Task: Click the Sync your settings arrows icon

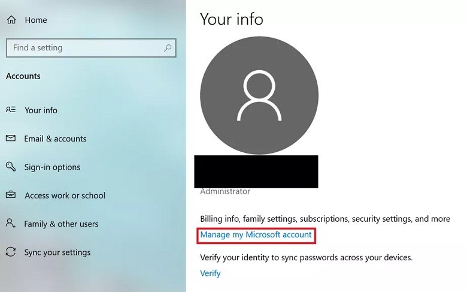Action: point(11,252)
